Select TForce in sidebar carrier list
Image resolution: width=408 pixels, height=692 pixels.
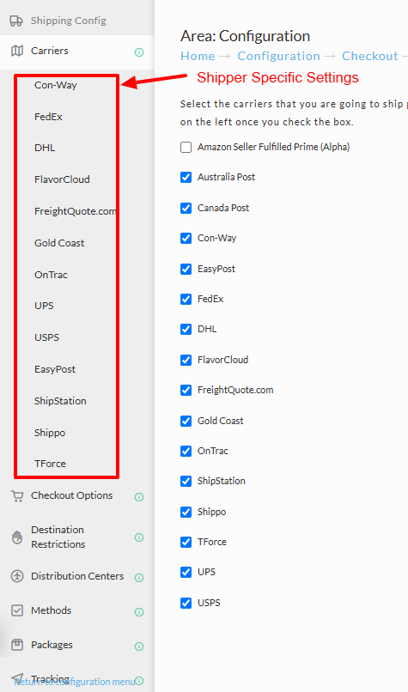click(51, 464)
